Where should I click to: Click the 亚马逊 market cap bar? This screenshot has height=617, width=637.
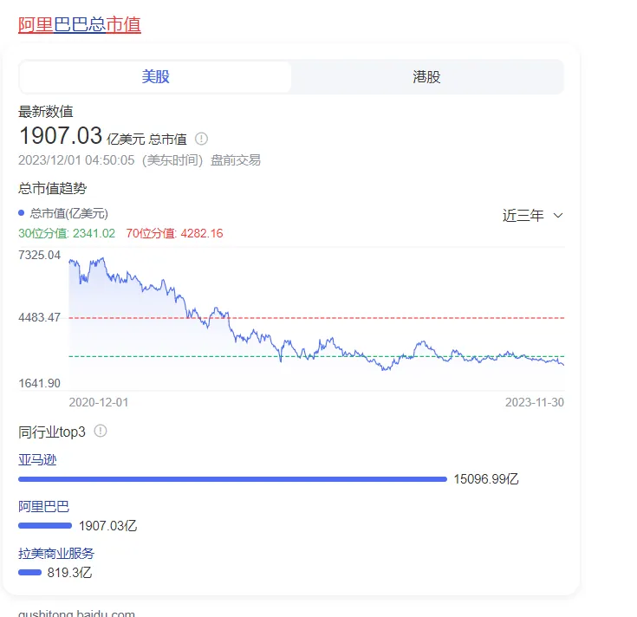point(232,478)
